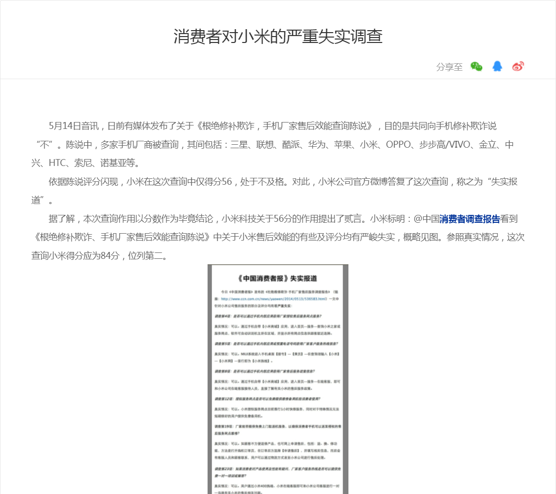Open the 消费者调查报告 hyperlink
Image resolution: width=556 pixels, height=494 pixels.
pyautogui.click(x=470, y=219)
